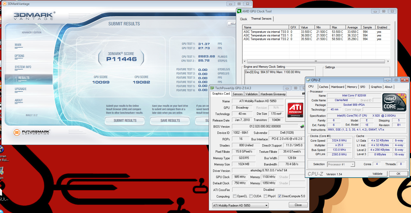Select the Graphics Card tab in GPU-Z

[x=221, y=94]
